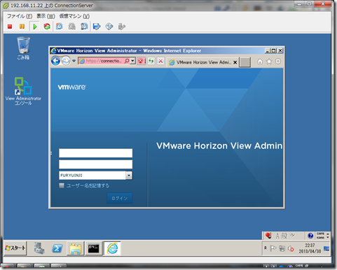Open Internet Explorer home icon
This screenshot has height=270, width=337.
click(260, 62)
